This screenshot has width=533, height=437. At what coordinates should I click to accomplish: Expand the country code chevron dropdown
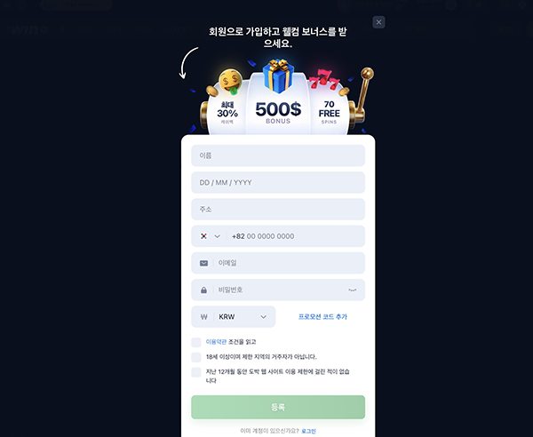click(218, 236)
